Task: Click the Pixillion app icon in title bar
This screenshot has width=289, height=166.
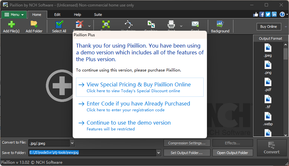Action: pyautogui.click(x=5, y=5)
